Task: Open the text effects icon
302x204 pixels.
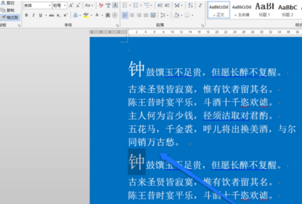Action: click(75, 15)
